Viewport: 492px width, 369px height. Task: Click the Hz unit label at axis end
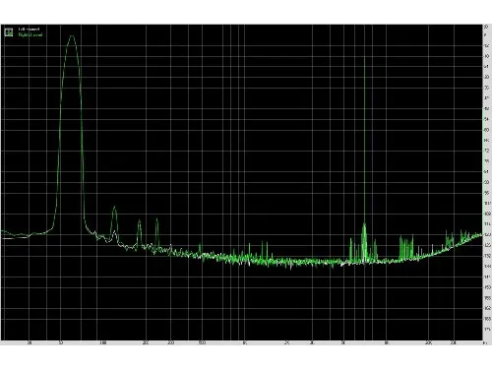485,342
